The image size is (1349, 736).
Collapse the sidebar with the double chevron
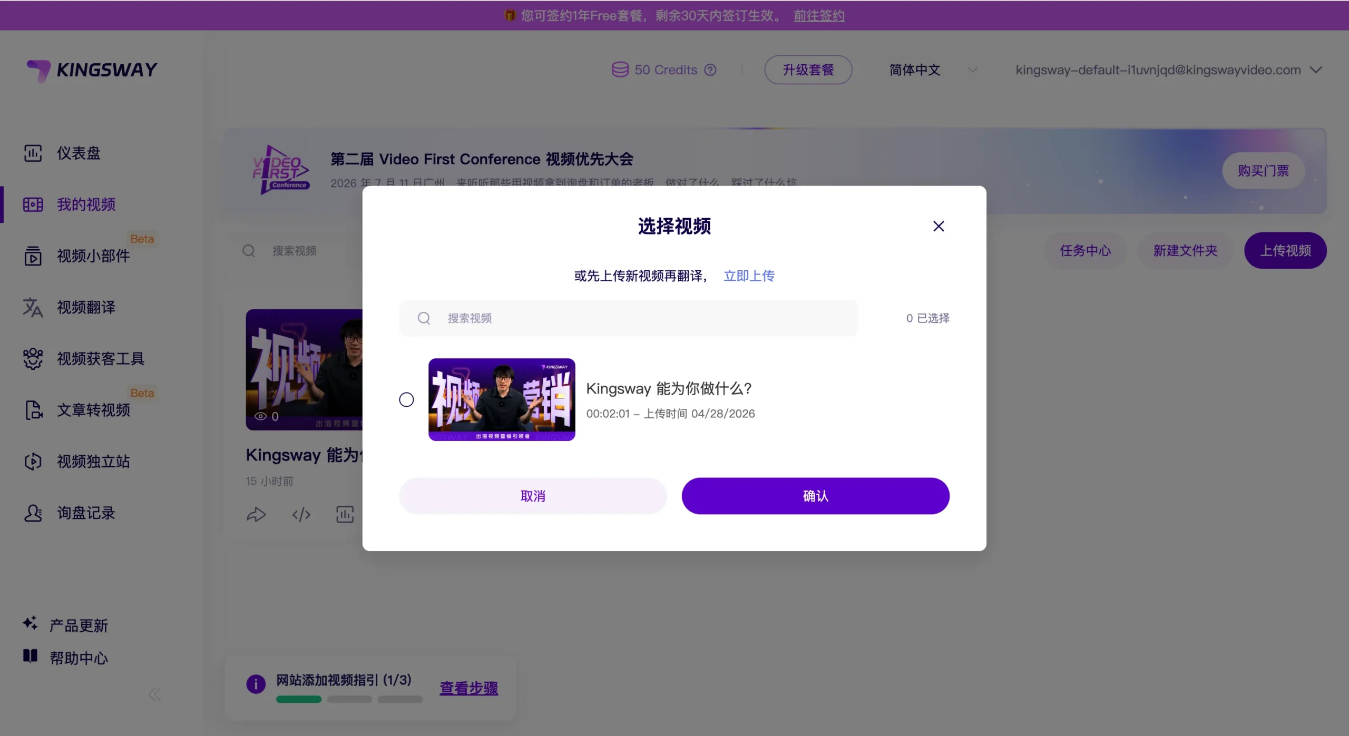[x=154, y=694]
